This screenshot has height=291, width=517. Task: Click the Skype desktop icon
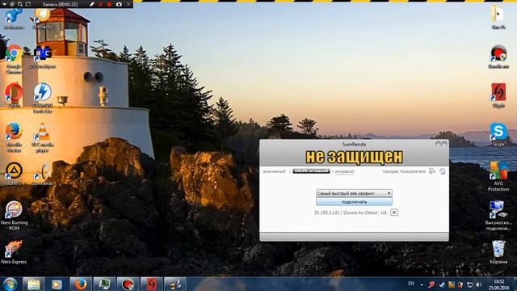(498, 135)
